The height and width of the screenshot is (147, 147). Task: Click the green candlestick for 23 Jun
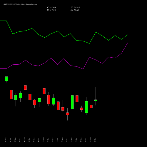pyautogui.click(x=86, y=107)
